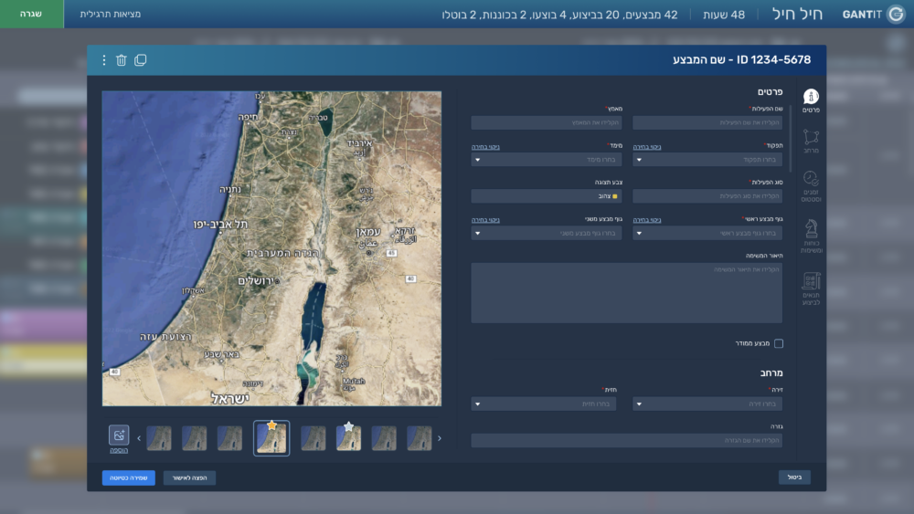Click the green שגרה button in top bar
The width and height of the screenshot is (914, 514).
[x=31, y=14]
